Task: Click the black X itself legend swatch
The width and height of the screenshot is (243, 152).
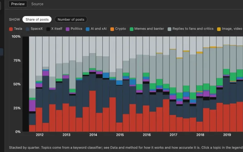Action: click(48, 29)
